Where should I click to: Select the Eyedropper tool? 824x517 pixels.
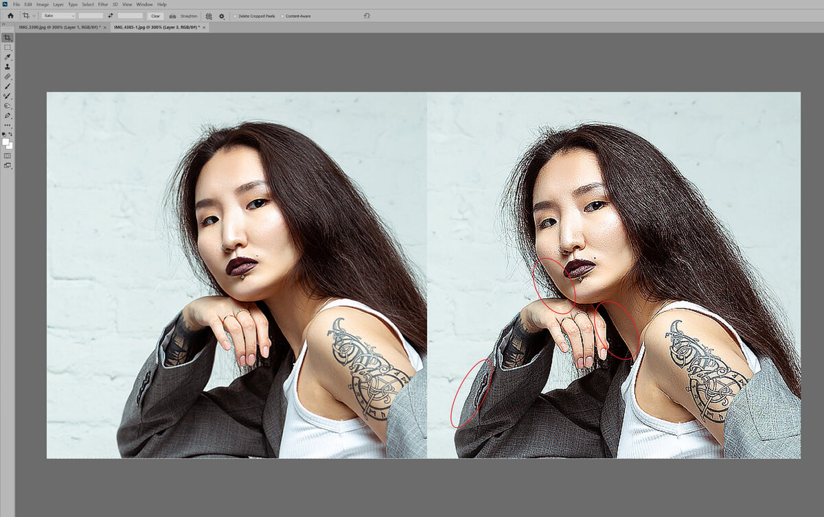coord(8,57)
